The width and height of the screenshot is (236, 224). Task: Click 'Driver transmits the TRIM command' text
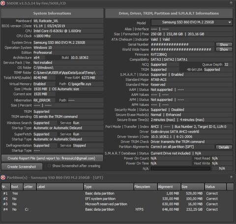pyautogui.click(x=177, y=141)
